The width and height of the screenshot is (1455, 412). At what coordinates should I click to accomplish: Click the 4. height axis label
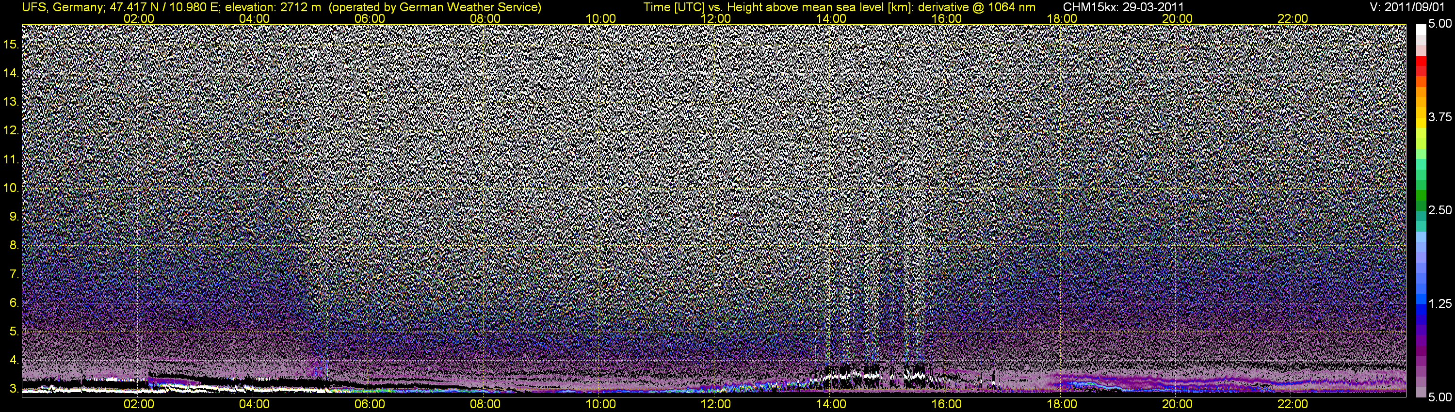point(14,360)
